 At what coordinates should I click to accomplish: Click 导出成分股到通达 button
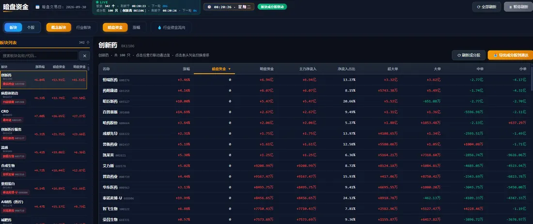click(511, 55)
